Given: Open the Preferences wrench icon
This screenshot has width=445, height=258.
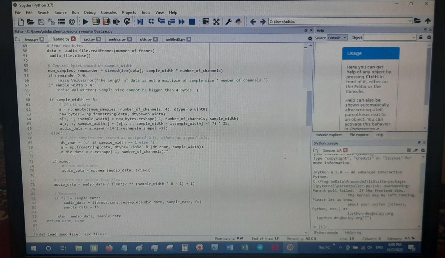Looking at the screenshot, I should (x=228, y=22).
